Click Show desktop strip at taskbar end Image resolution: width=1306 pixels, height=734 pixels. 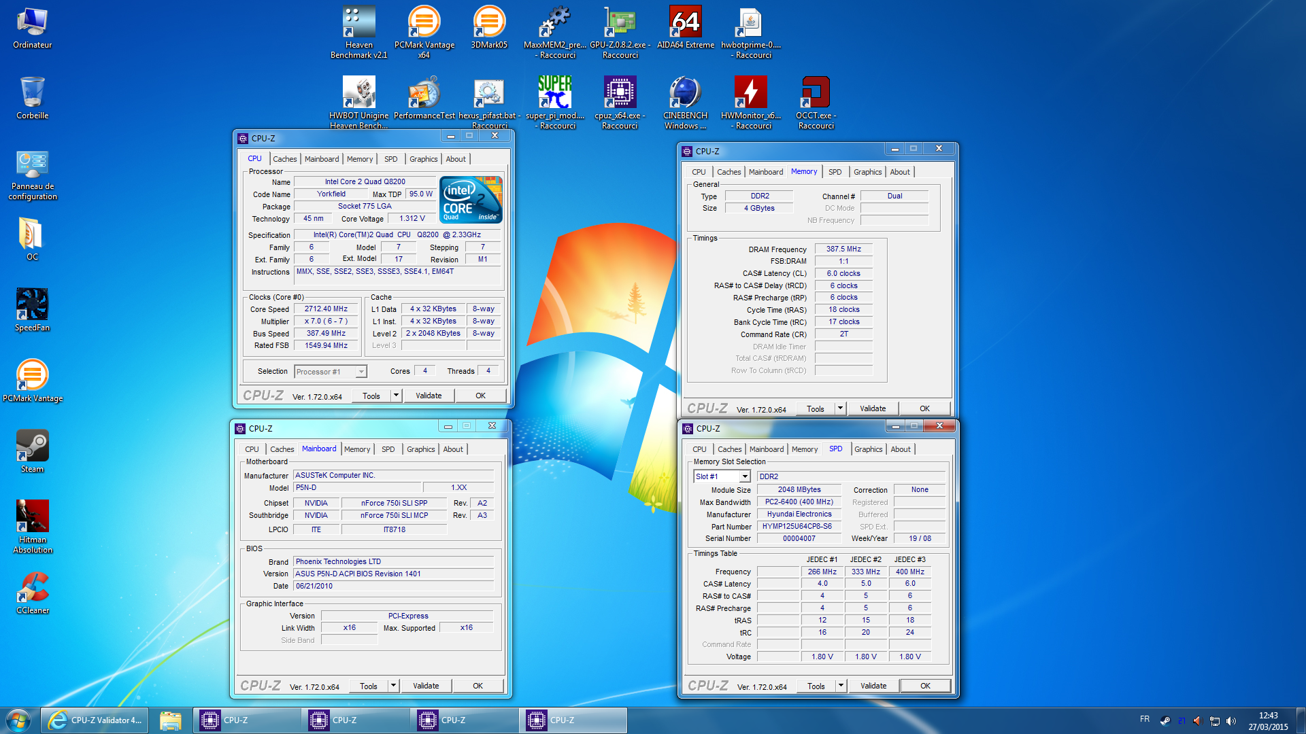(x=1301, y=720)
